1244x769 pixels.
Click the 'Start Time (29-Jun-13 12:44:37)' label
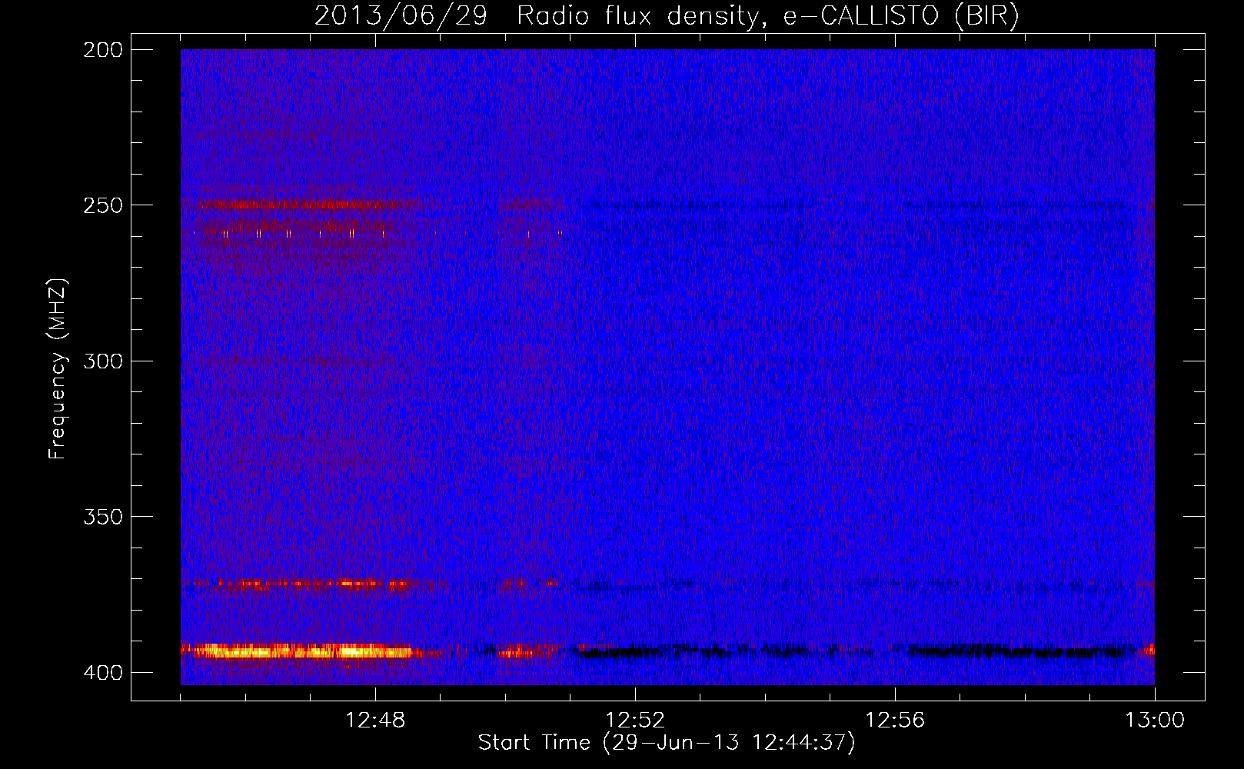click(667, 743)
